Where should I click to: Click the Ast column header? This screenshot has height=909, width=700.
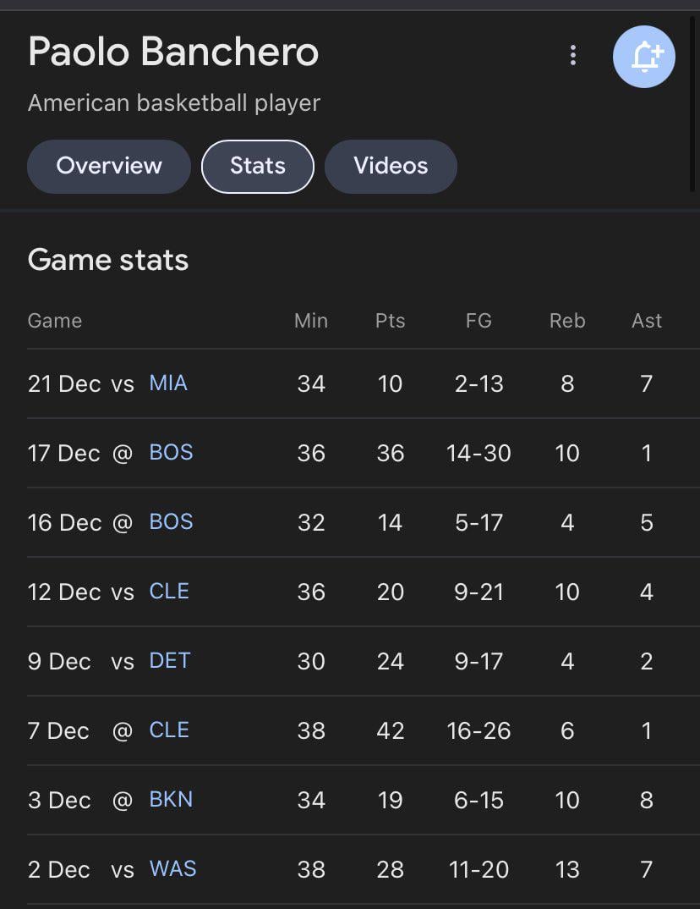(647, 321)
